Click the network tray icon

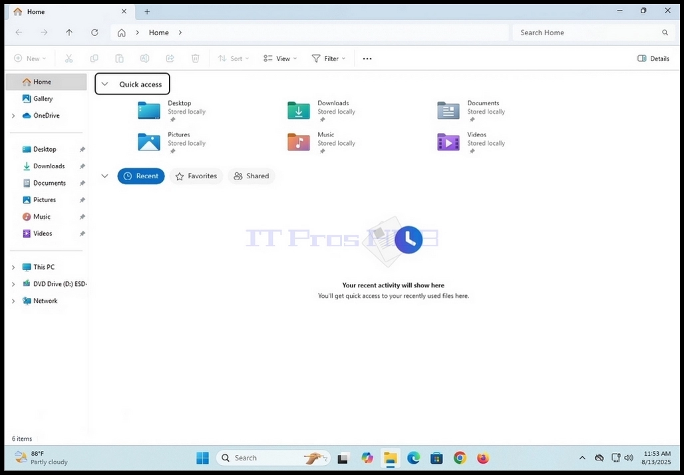point(615,458)
